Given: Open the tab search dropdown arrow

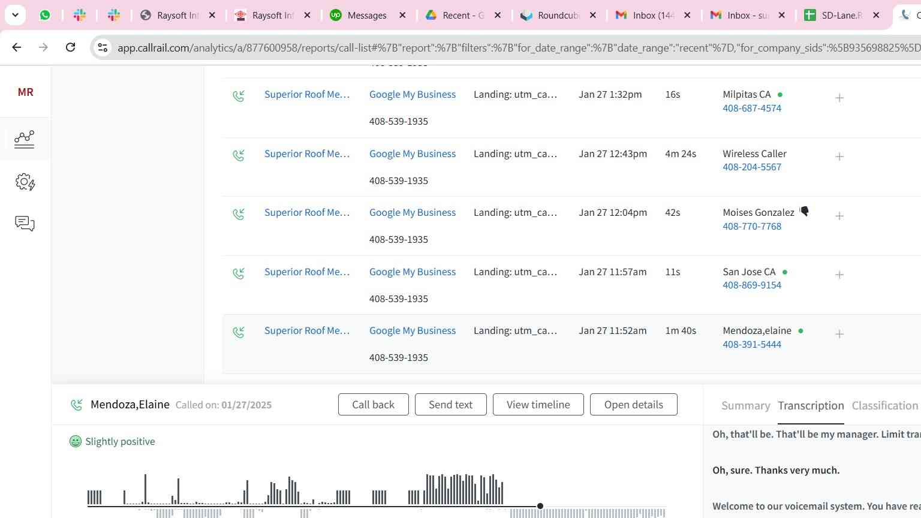Looking at the screenshot, I should [15, 15].
